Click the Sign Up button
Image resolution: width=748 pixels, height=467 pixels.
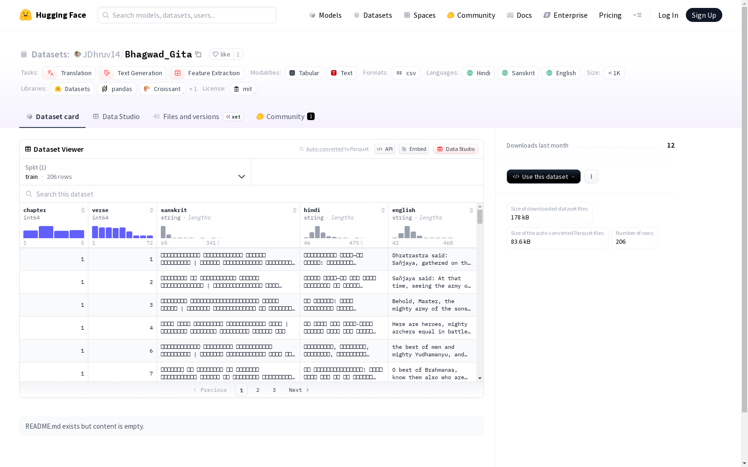point(704,15)
